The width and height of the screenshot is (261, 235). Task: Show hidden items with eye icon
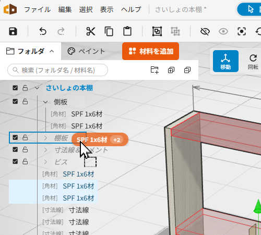coord(223,31)
